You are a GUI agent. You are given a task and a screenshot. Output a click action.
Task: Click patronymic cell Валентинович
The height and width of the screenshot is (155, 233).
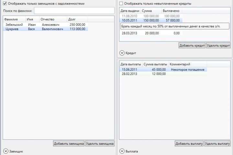tap(52, 29)
